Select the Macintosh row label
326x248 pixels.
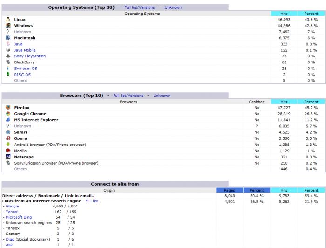click(25, 38)
